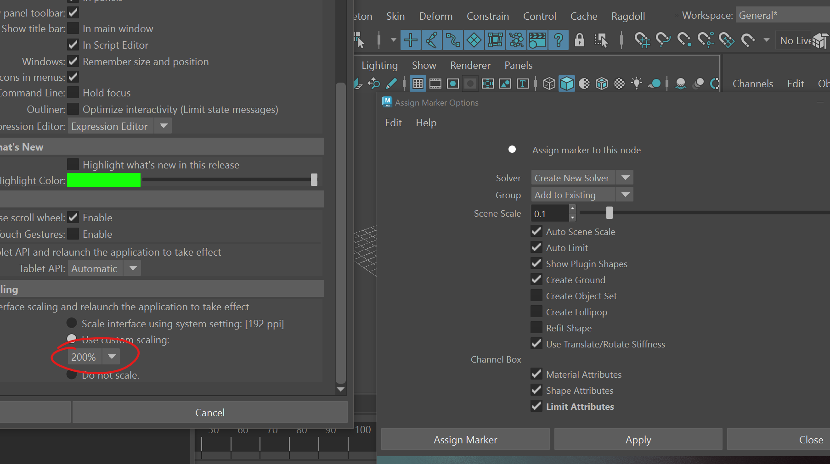This screenshot has height=464, width=830.
Task: Click the snap to curves magnet icon
Action: (x=663, y=40)
